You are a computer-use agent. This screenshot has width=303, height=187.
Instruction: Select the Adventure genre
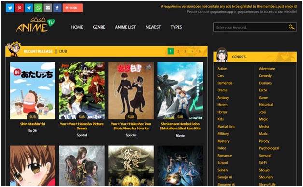267,69
